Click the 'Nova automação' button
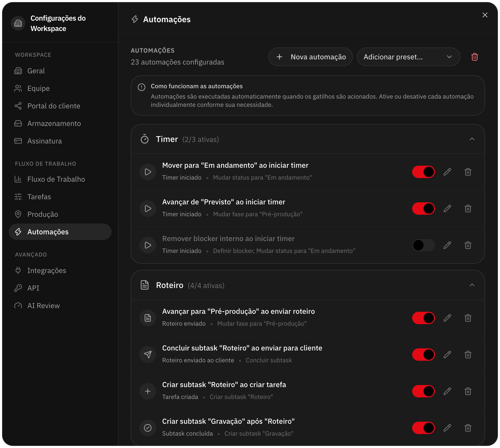The width and height of the screenshot is (500, 448). (x=311, y=57)
